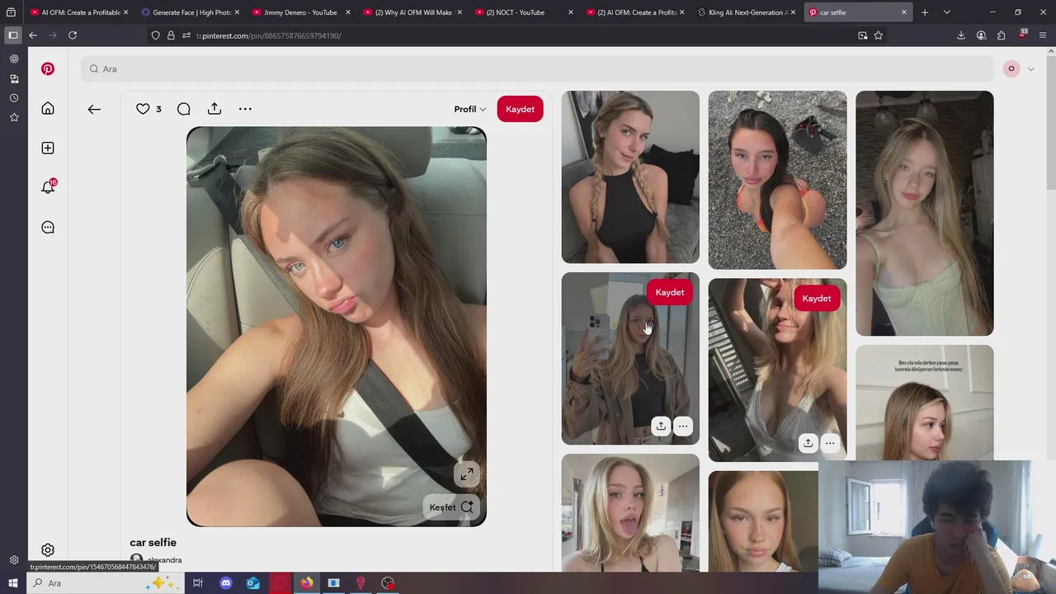Click the Pinterest Ara search field
This screenshot has height=594, width=1056.
click(x=537, y=69)
